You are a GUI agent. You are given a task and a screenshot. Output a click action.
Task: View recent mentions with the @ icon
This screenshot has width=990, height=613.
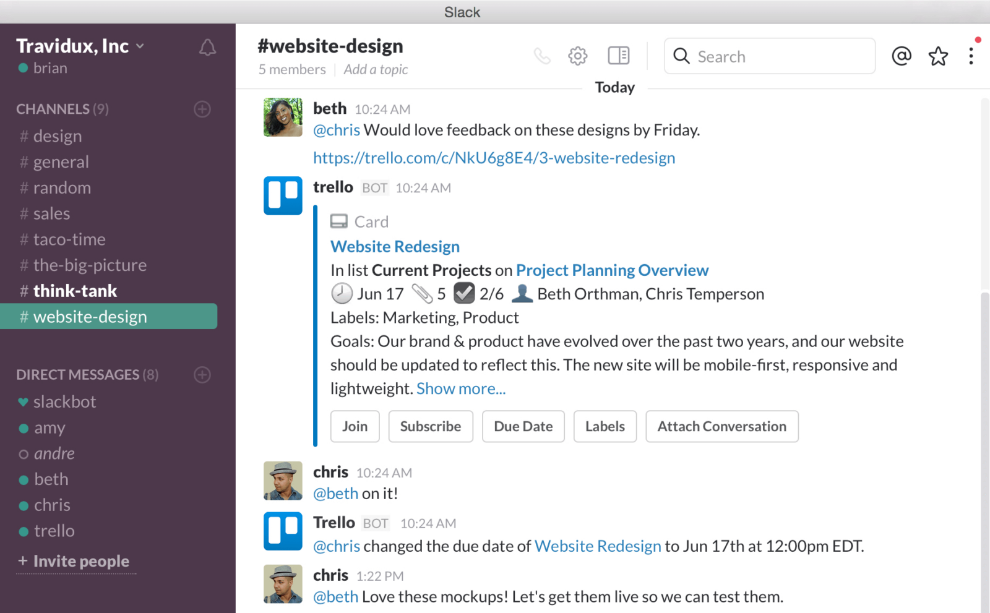point(901,56)
